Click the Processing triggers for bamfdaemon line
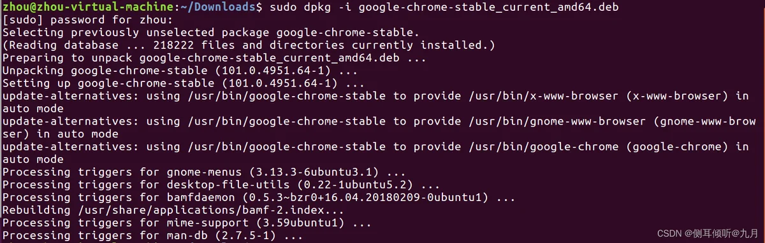The width and height of the screenshot is (765, 243). coord(259,198)
